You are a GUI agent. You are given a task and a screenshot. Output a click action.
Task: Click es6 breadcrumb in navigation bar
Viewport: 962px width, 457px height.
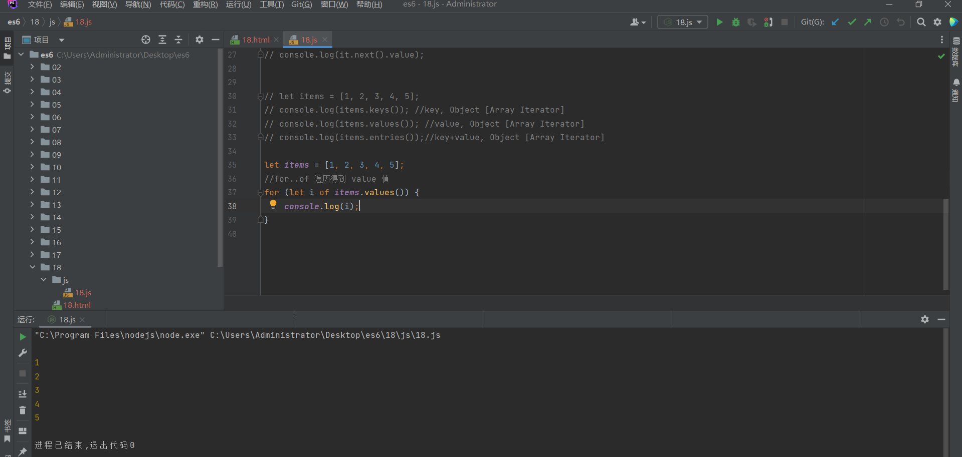pyautogui.click(x=14, y=22)
